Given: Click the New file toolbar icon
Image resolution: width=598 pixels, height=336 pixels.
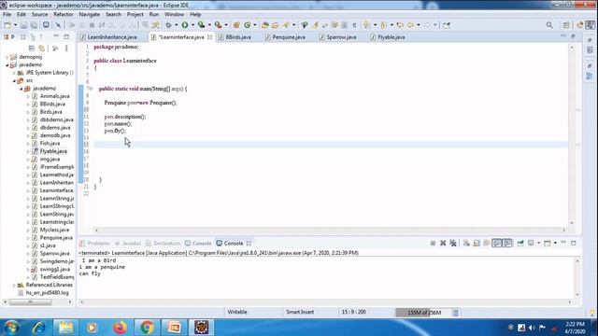Looking at the screenshot, I should (x=7, y=25).
